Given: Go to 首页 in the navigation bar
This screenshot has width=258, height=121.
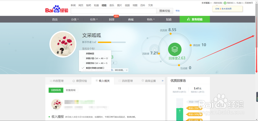Looking at the screenshot, I should [55, 19].
